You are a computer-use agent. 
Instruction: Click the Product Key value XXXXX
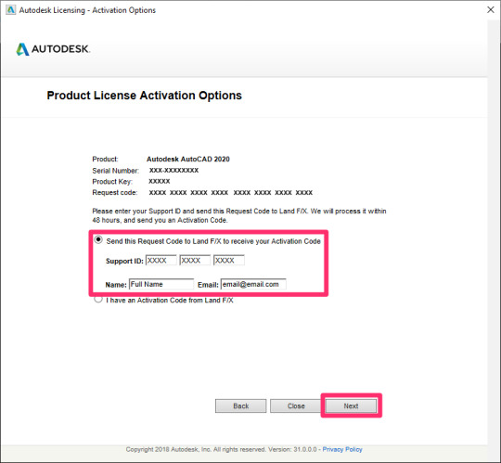pos(160,182)
